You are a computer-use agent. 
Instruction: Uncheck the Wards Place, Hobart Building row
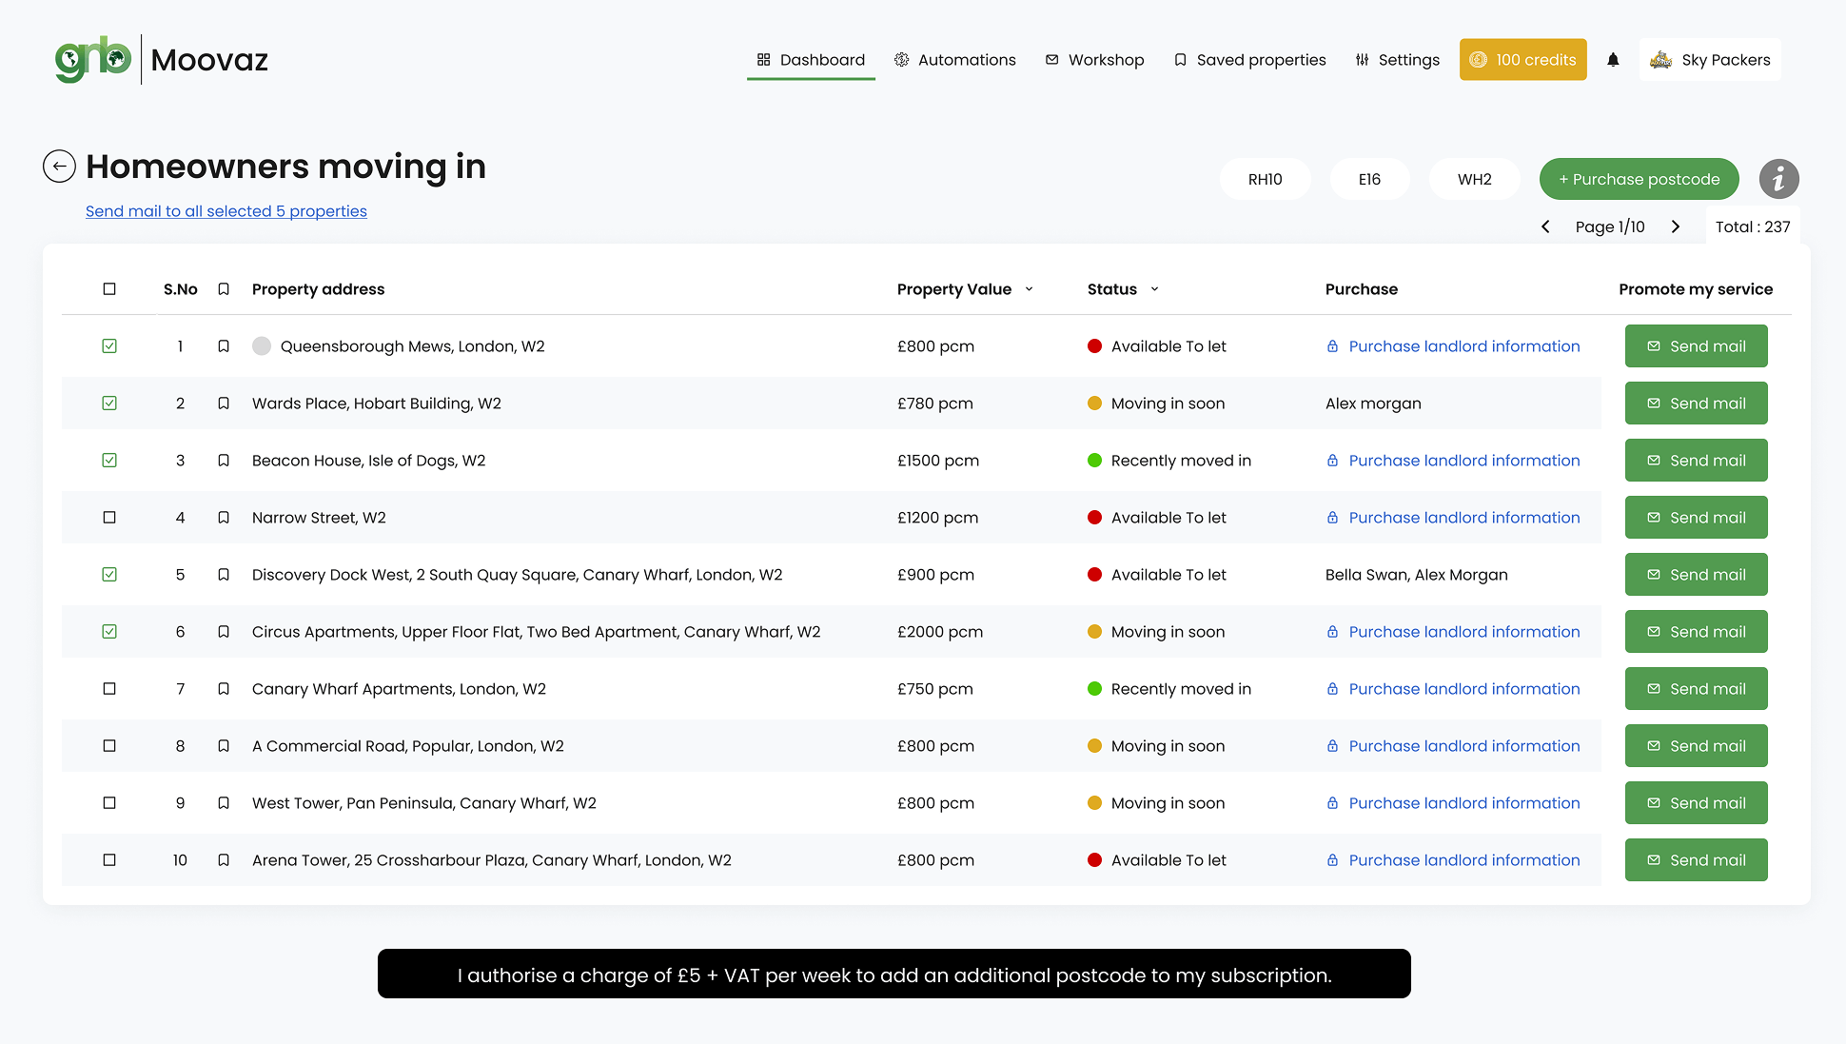[109, 404]
